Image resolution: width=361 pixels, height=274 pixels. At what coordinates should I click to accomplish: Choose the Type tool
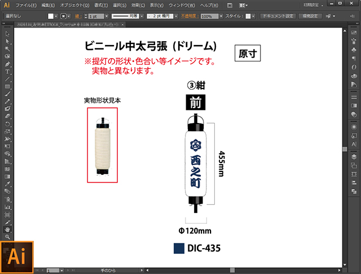[7, 72]
